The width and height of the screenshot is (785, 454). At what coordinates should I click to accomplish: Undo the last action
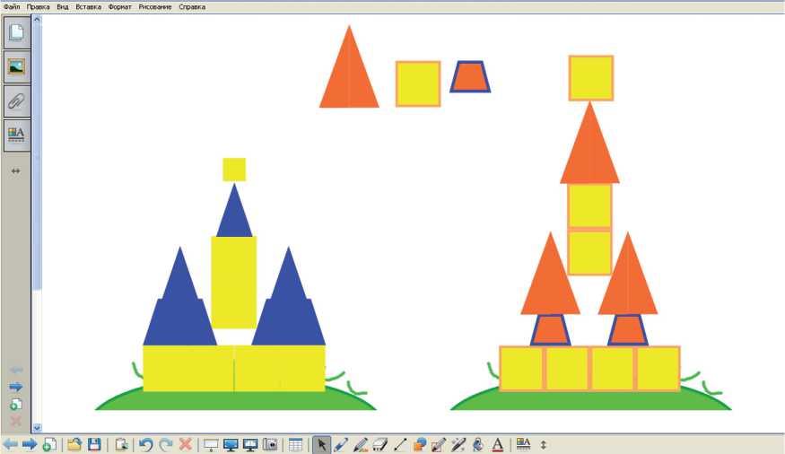coord(145,444)
